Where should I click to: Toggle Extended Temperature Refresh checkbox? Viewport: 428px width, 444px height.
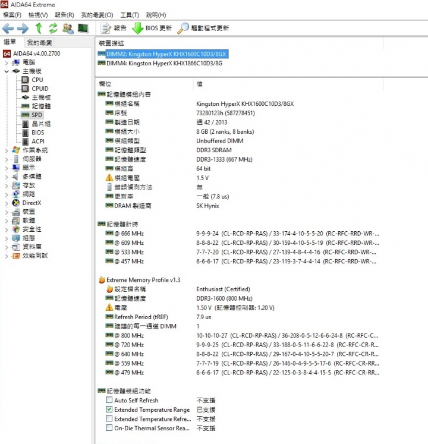click(x=109, y=418)
